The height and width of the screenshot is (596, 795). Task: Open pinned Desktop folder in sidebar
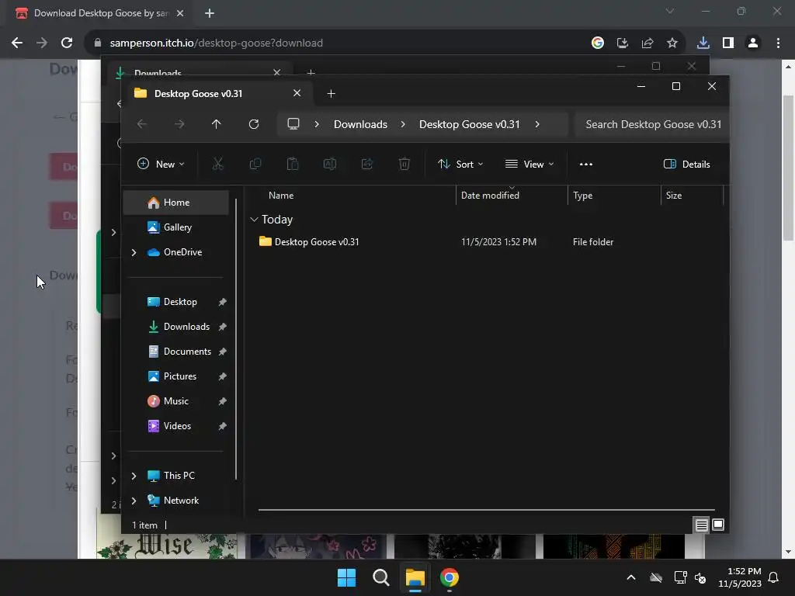click(176, 302)
